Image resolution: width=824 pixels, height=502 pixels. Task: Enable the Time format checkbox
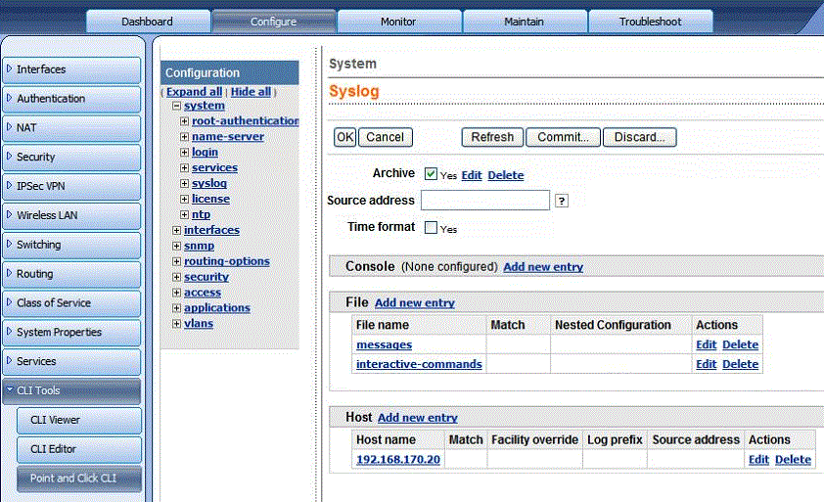pyautogui.click(x=432, y=228)
